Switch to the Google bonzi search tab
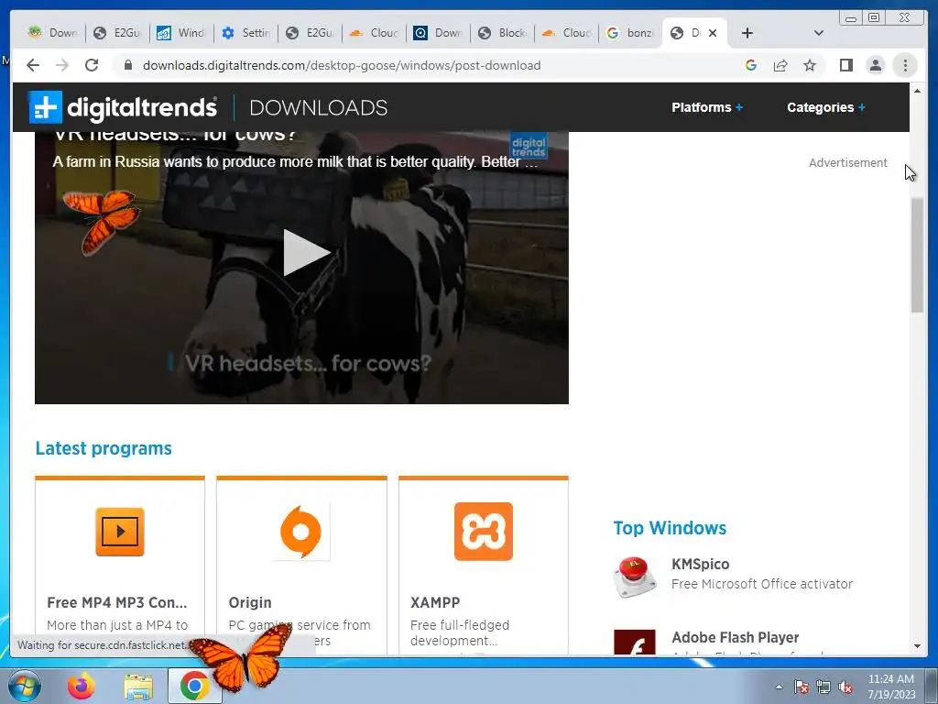Screen dimensions: 938x704 pos(631,33)
